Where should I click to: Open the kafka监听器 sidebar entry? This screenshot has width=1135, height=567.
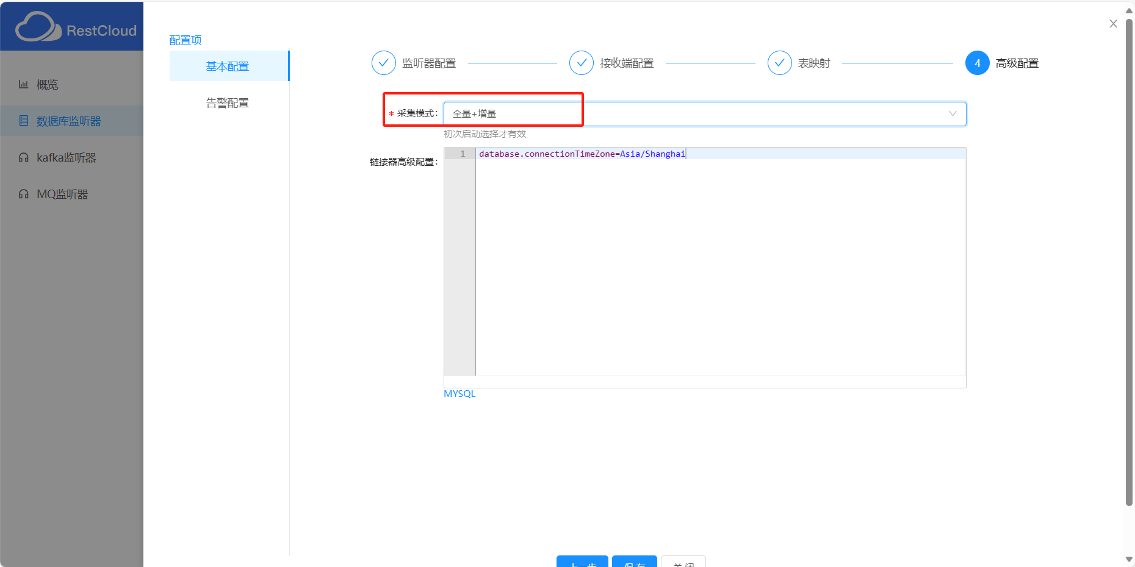[71, 157]
